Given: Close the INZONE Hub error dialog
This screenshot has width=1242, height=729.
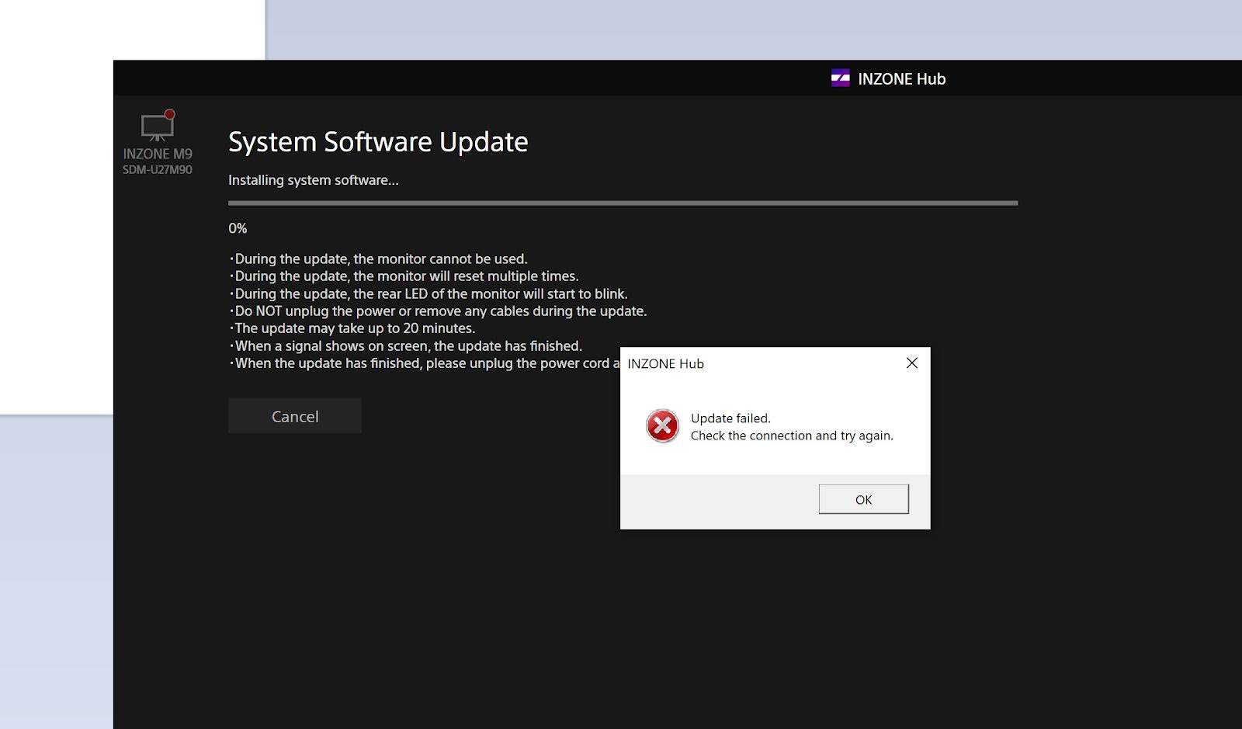Looking at the screenshot, I should pos(912,363).
